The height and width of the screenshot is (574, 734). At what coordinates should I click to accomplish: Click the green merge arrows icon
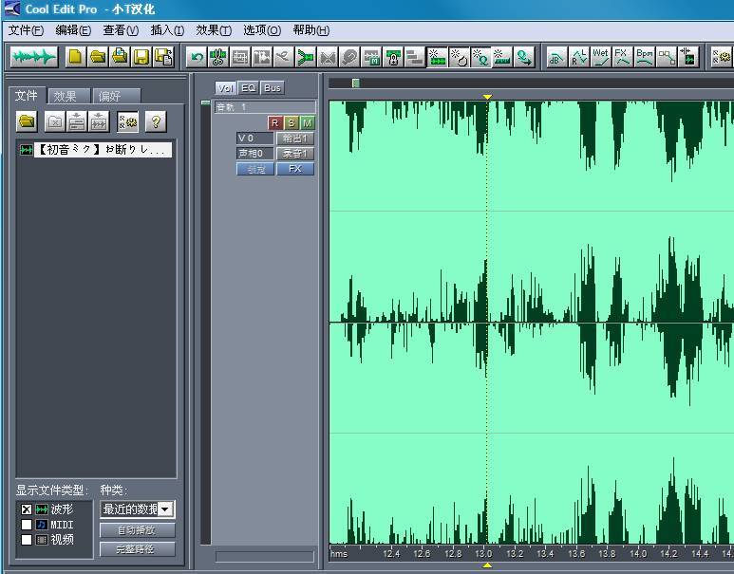pyautogui.click(x=306, y=58)
